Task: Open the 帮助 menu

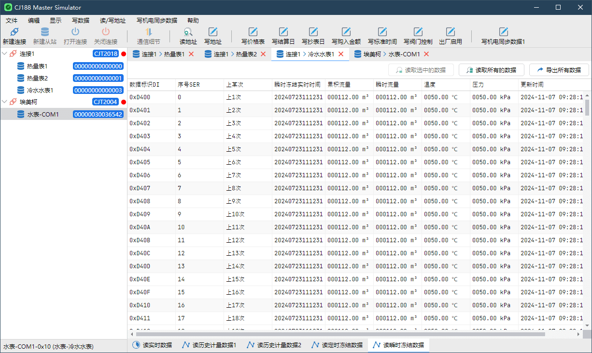Action: 193,21
